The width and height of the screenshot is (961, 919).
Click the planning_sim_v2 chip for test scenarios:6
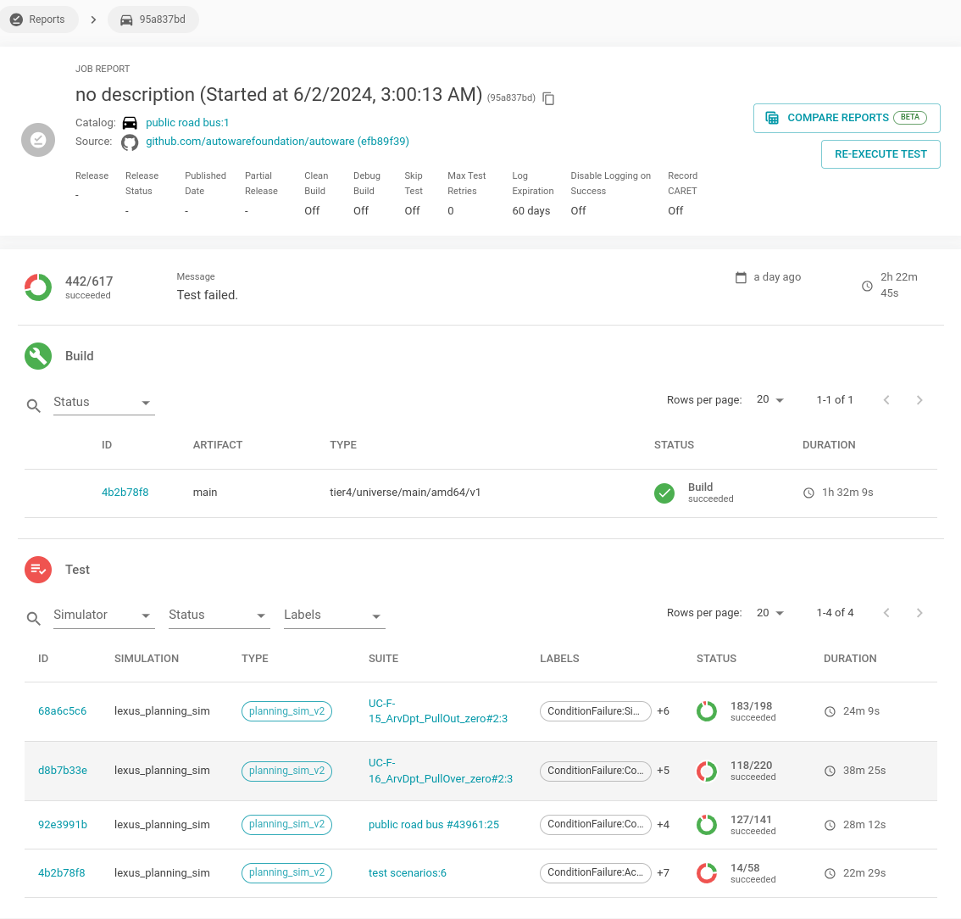pyautogui.click(x=286, y=873)
